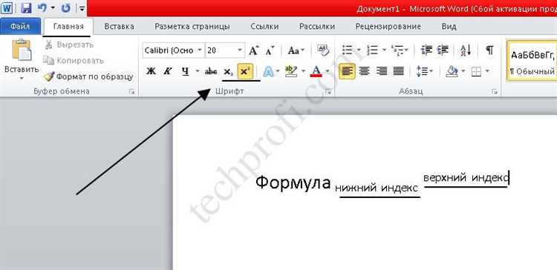Switch to the Вид tab
The image size is (557, 270).
tap(449, 27)
